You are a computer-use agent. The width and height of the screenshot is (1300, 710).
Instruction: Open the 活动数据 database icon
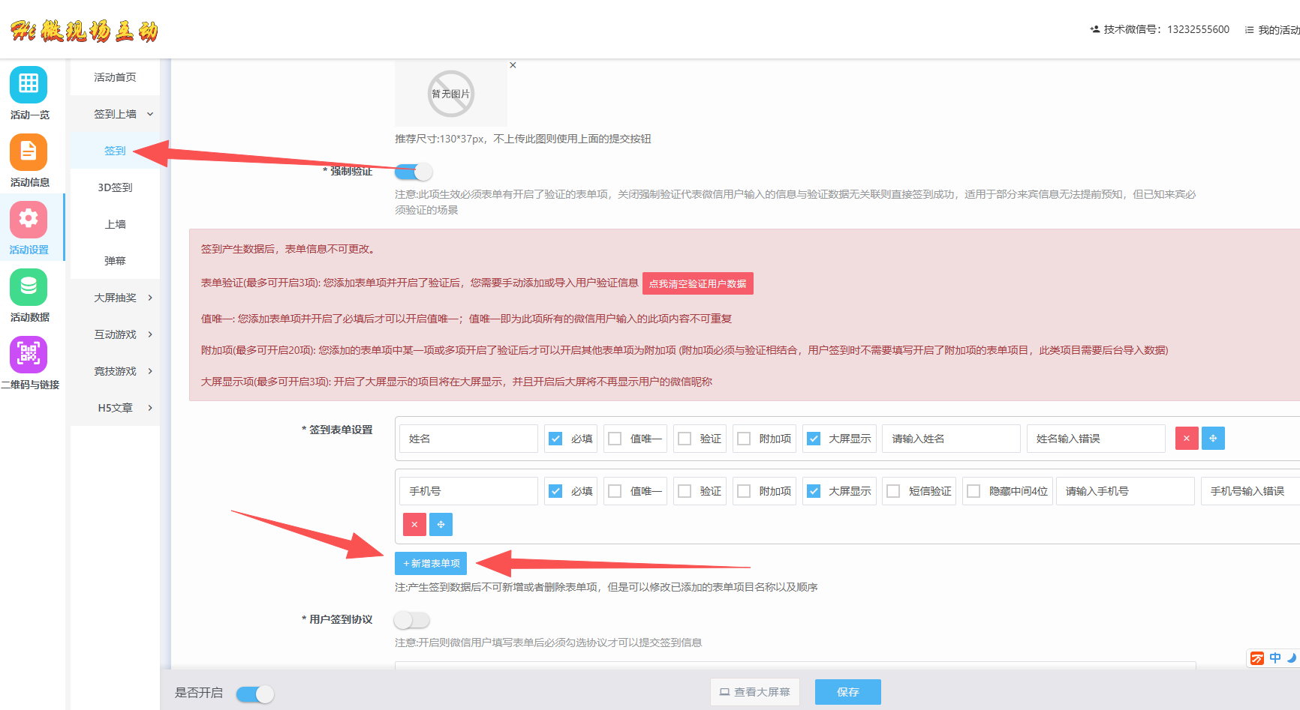29,286
